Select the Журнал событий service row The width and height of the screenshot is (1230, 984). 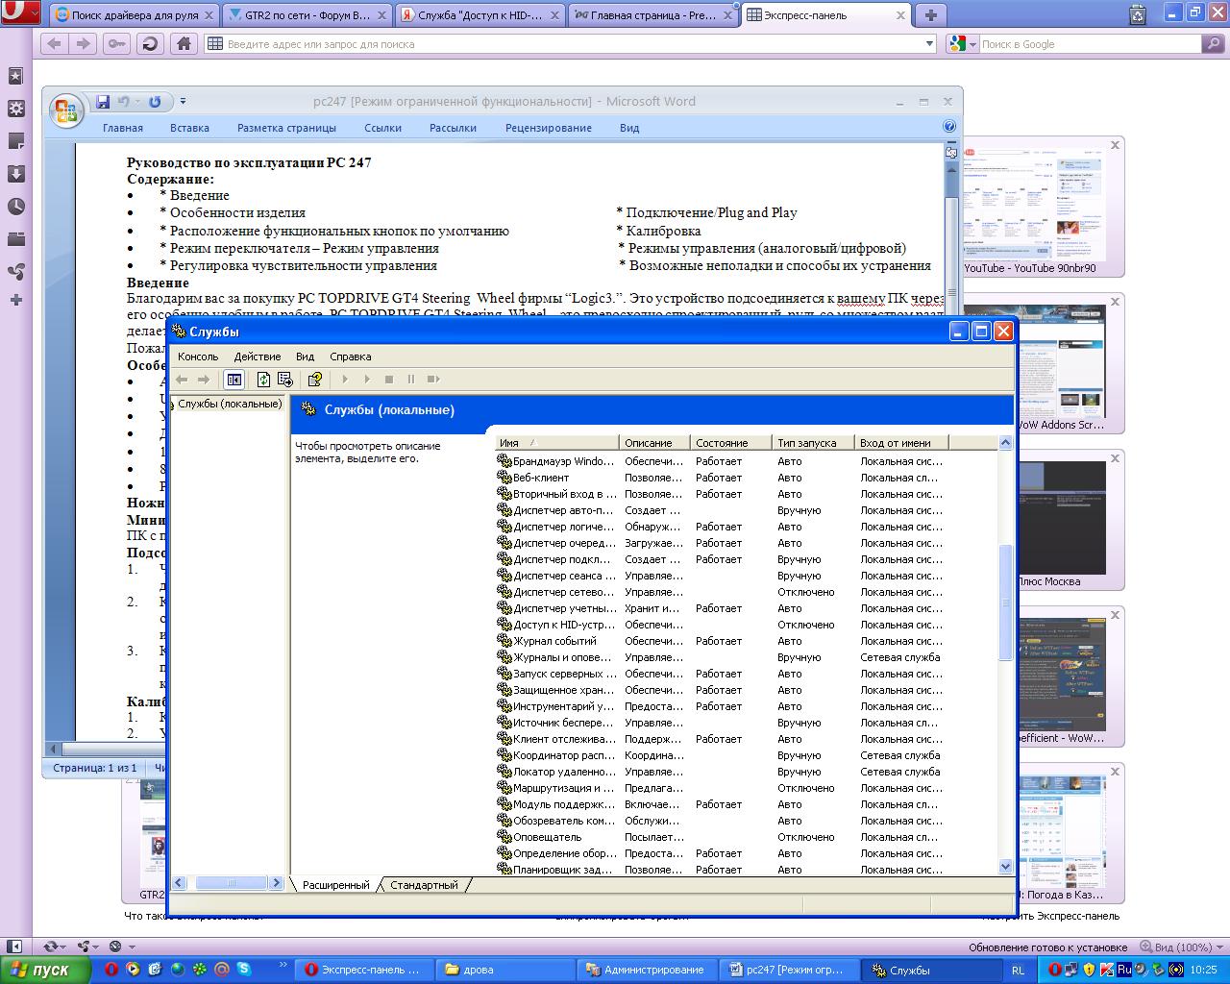point(554,641)
